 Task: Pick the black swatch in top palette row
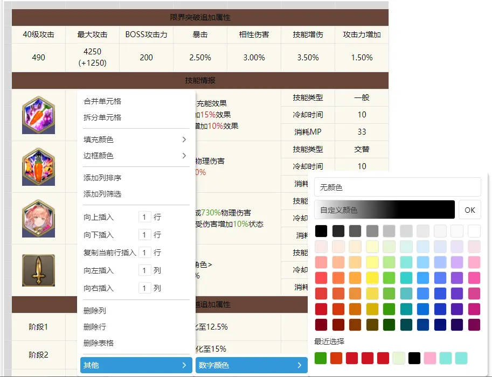[321, 231]
